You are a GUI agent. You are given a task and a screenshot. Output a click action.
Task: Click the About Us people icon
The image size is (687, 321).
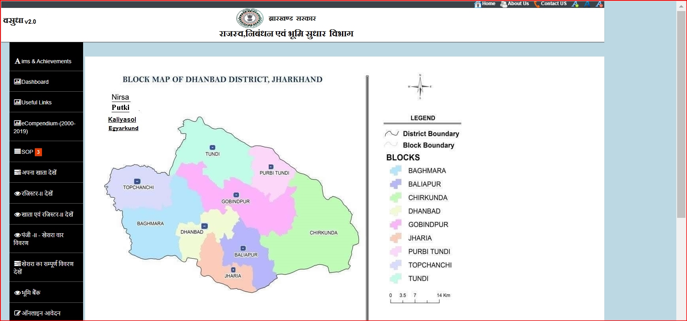(503, 4)
